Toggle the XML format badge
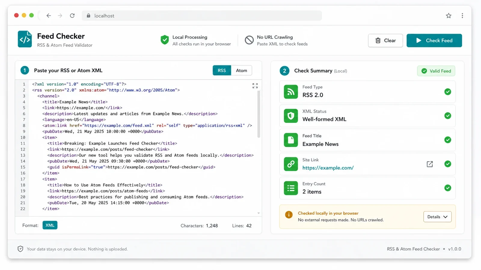The image size is (481, 270). [50, 225]
